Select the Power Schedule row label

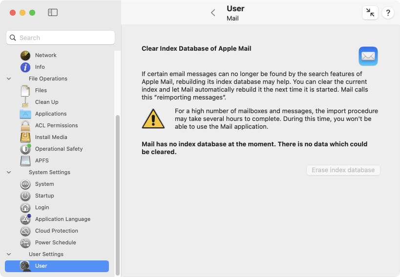(x=56, y=242)
